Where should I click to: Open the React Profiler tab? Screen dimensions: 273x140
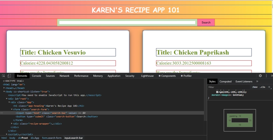186,76
